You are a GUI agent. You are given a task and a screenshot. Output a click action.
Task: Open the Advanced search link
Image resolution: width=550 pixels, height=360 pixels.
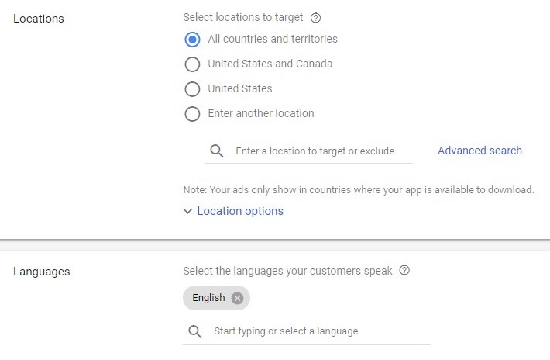click(480, 151)
